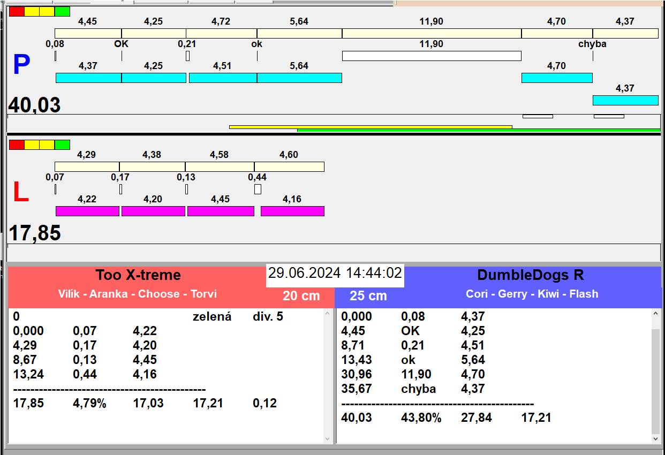Click the yellow progress bar under the P lane

tap(369, 127)
